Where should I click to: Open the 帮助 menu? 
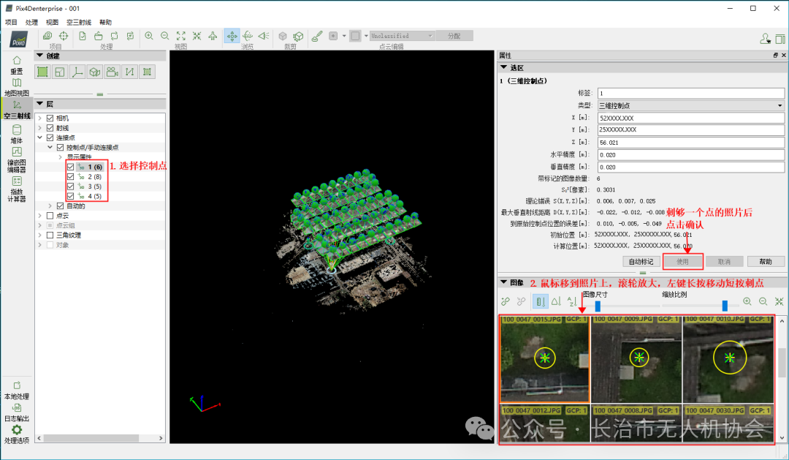tap(106, 22)
